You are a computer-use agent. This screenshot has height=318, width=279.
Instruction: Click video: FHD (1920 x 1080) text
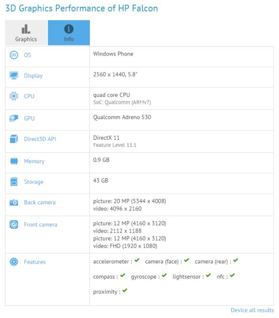[x=125, y=246]
